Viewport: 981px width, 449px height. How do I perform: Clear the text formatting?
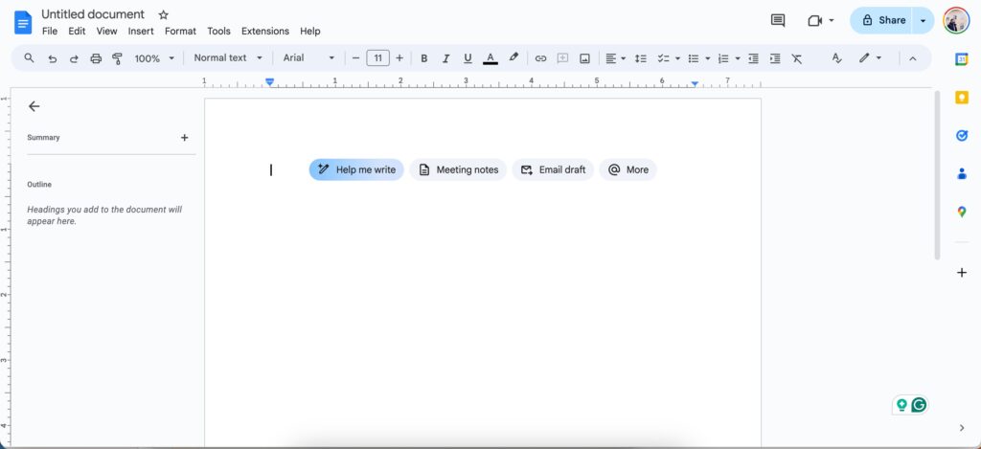tap(796, 58)
